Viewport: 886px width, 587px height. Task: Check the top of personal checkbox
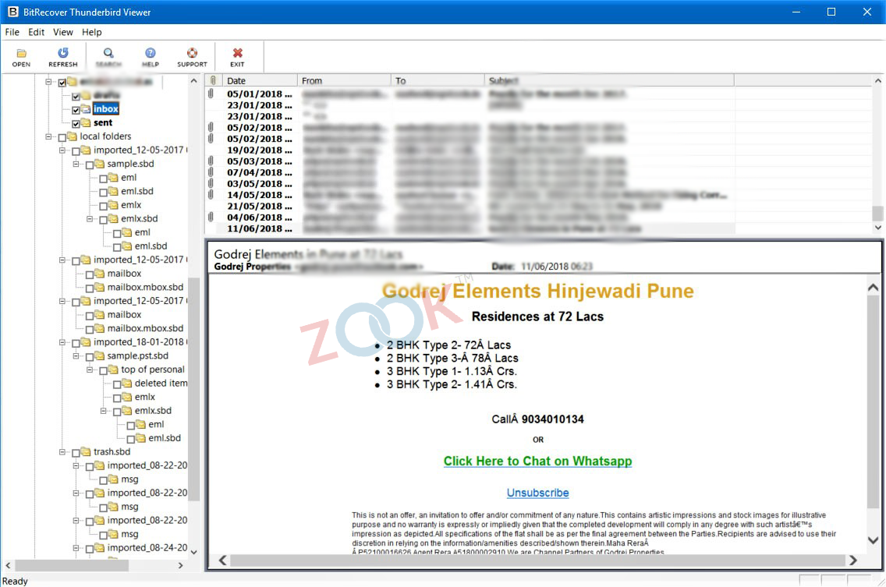pos(103,370)
